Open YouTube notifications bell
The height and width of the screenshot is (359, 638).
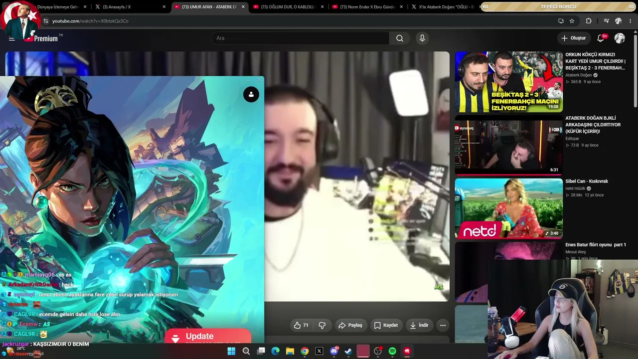(601, 38)
